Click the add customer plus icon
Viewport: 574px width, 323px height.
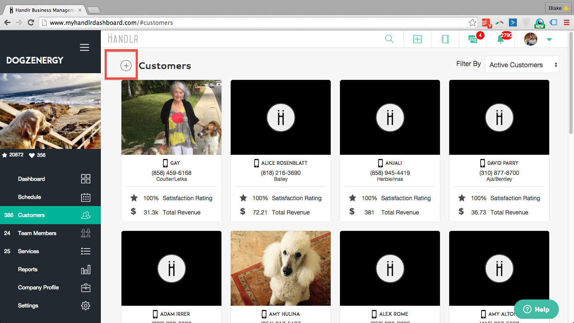click(x=126, y=66)
